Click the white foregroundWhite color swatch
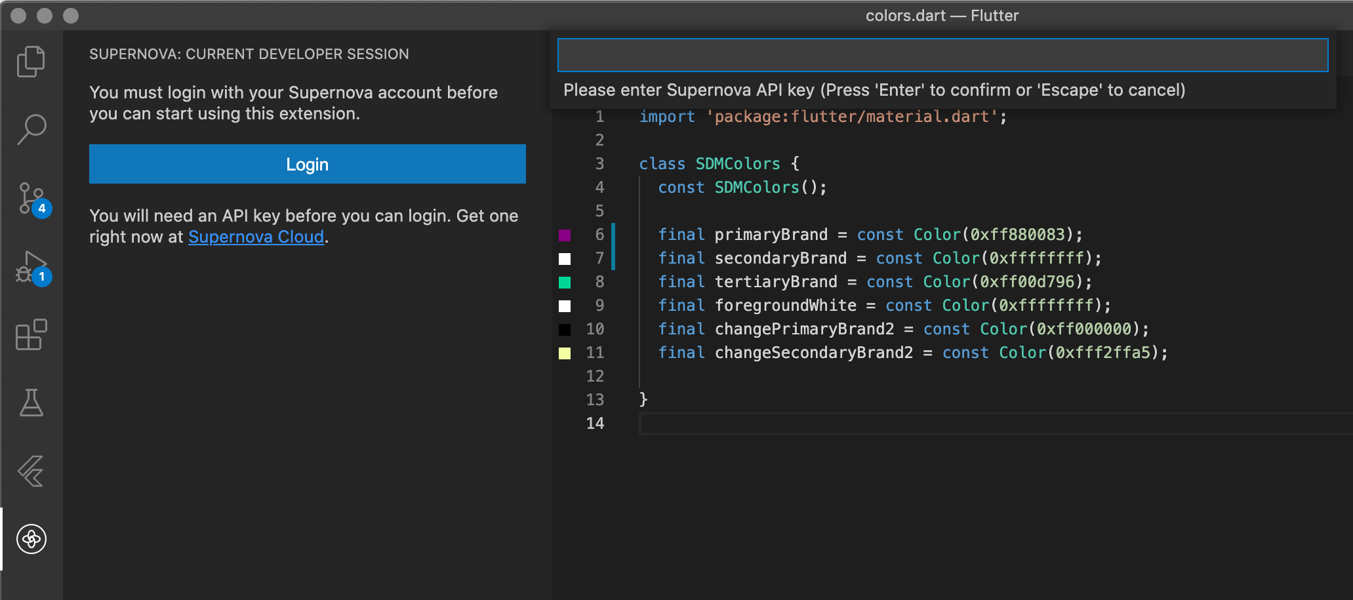Screen dimensions: 1353x600 coord(564,306)
